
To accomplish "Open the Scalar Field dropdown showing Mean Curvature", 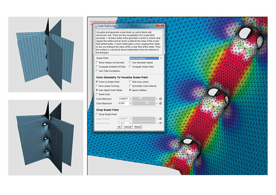I will tap(146, 58).
